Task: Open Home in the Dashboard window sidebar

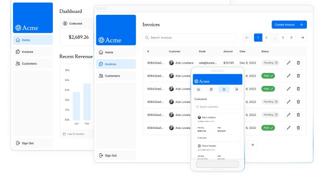Action: (33, 40)
